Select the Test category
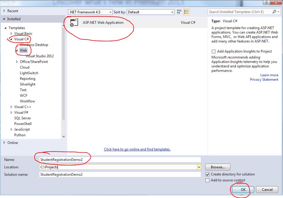 point(23,90)
